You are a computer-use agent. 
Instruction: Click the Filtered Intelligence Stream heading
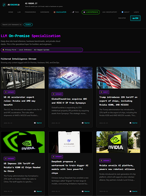[19, 59]
